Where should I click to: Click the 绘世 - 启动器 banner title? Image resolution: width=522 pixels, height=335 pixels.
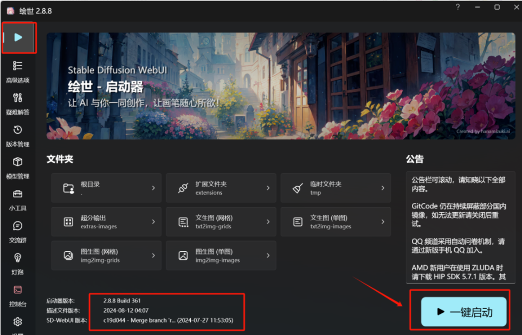pyautogui.click(x=106, y=87)
